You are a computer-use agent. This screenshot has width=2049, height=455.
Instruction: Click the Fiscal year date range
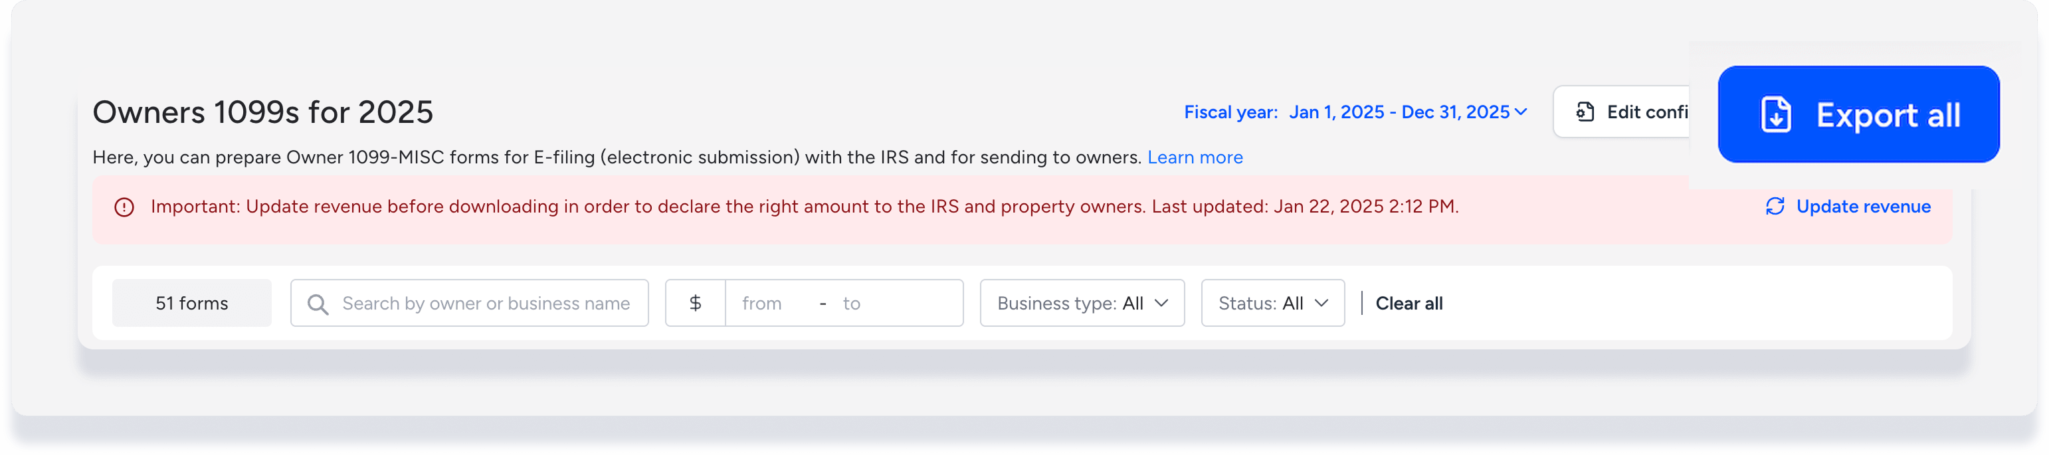(x=1399, y=112)
